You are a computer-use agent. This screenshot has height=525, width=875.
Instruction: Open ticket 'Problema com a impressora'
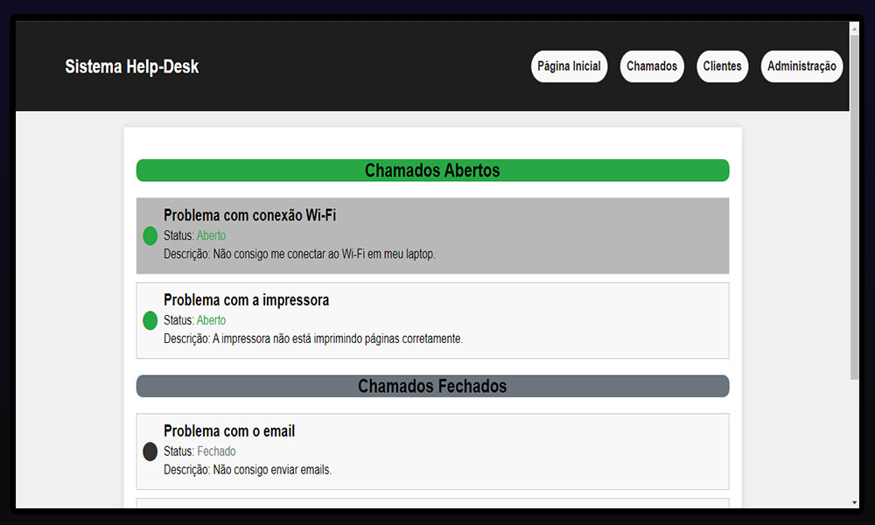432,321
